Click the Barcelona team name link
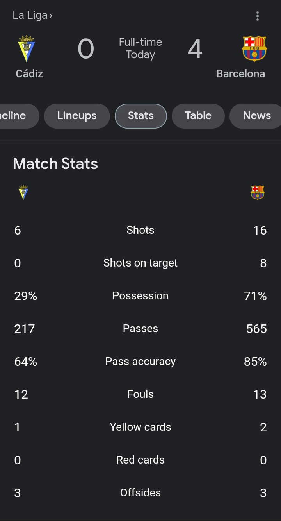This screenshot has width=281, height=521. click(x=241, y=73)
